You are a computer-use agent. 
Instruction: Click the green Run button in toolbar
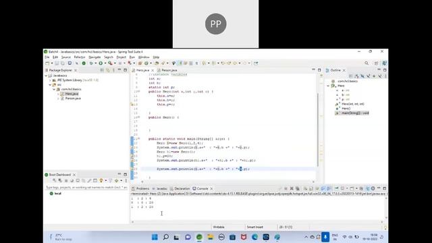(101, 63)
